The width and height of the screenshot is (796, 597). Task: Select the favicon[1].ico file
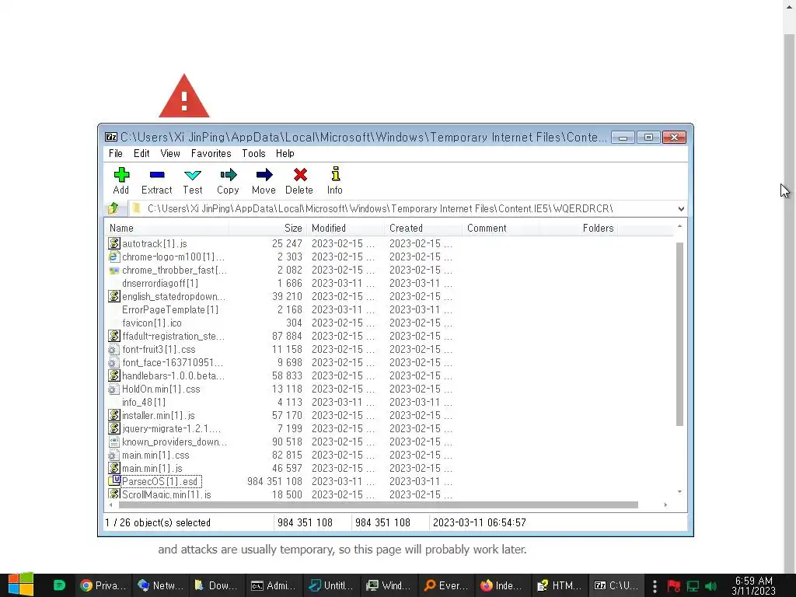pos(152,323)
